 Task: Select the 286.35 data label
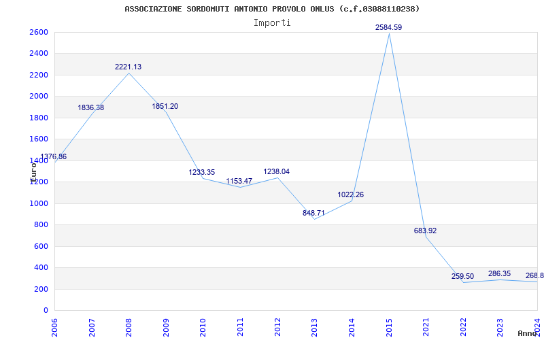tap(499, 273)
